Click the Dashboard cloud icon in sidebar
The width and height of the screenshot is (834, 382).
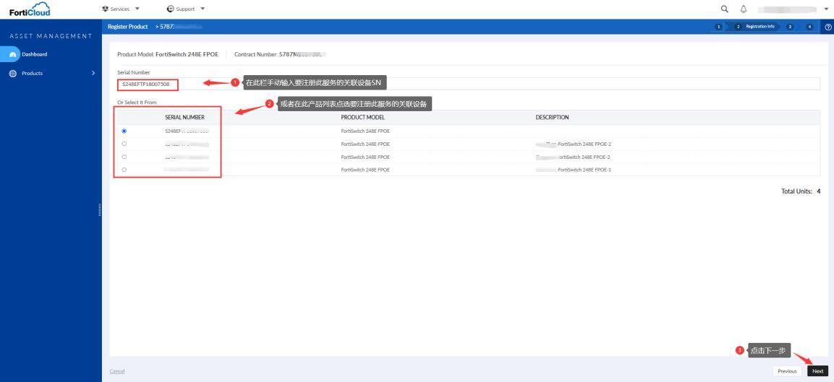coord(12,53)
